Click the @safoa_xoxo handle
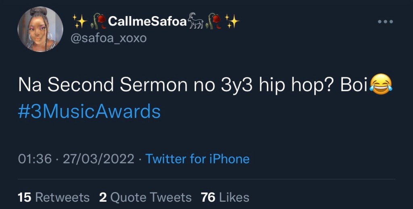 (x=109, y=38)
